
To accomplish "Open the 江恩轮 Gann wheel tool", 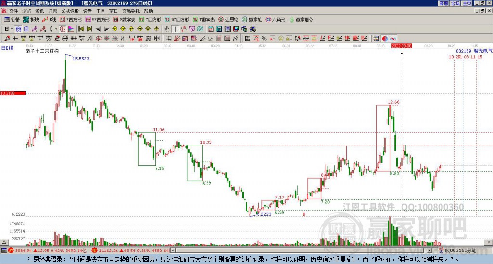I will (x=230, y=20).
